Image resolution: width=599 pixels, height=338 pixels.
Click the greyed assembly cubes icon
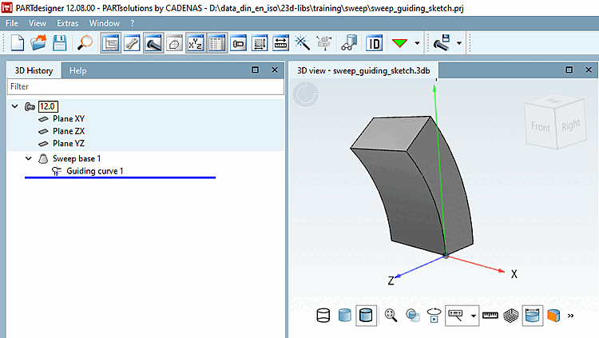[324, 43]
